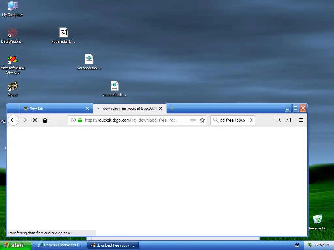Select the download free robux DuckDuckGo tab

[130, 108]
